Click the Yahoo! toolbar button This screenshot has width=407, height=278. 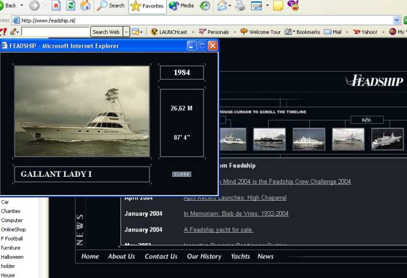click(365, 32)
